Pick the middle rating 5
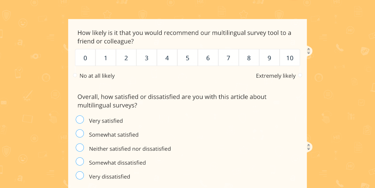 pyautogui.click(x=187, y=58)
